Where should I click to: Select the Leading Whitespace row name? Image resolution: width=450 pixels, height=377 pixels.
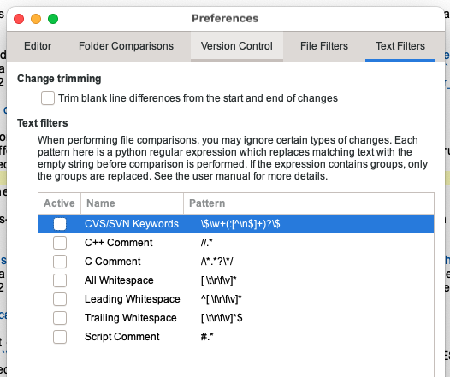(x=133, y=299)
